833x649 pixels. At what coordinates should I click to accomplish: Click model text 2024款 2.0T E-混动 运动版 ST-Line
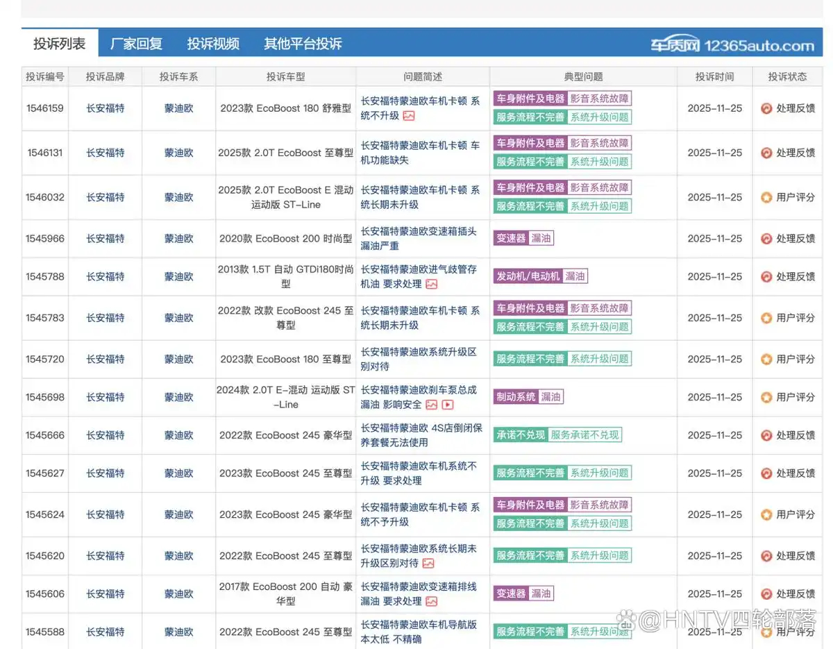(286, 397)
